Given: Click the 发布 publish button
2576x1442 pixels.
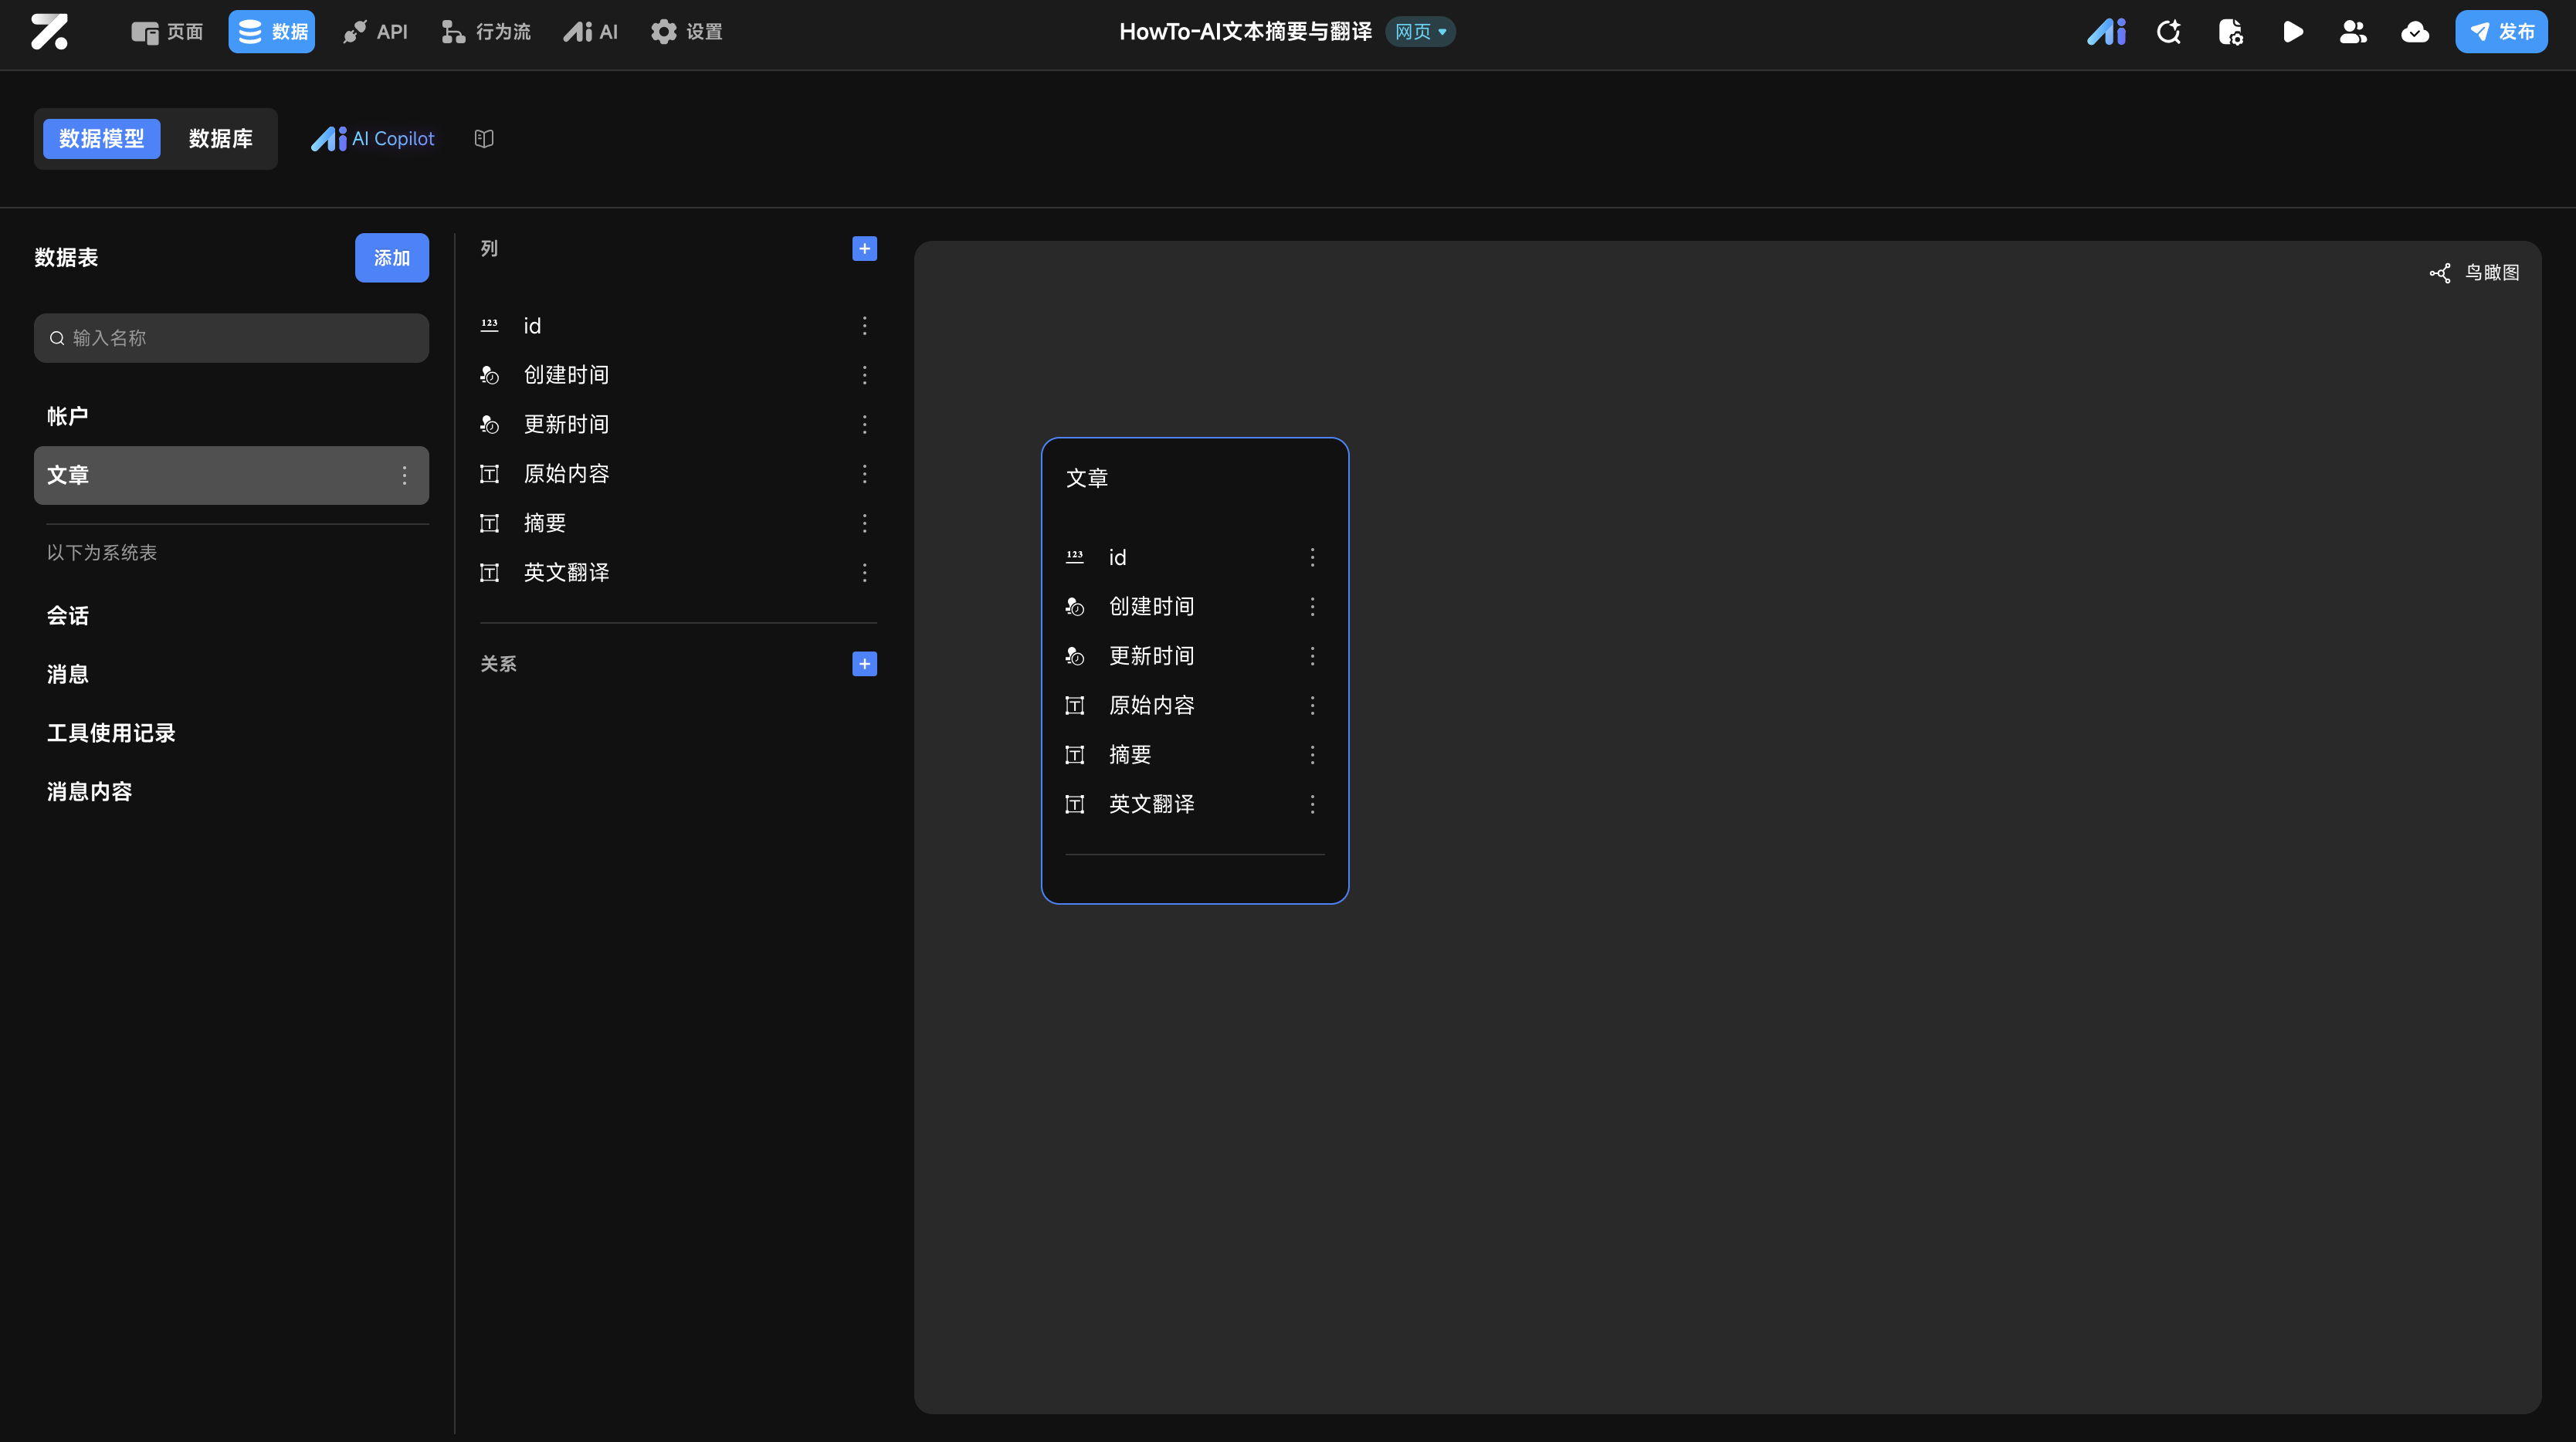Looking at the screenshot, I should click(x=2501, y=32).
